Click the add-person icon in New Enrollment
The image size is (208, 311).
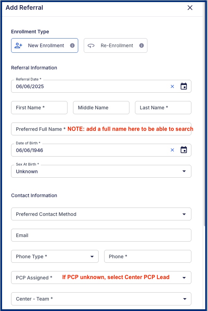(x=19, y=45)
